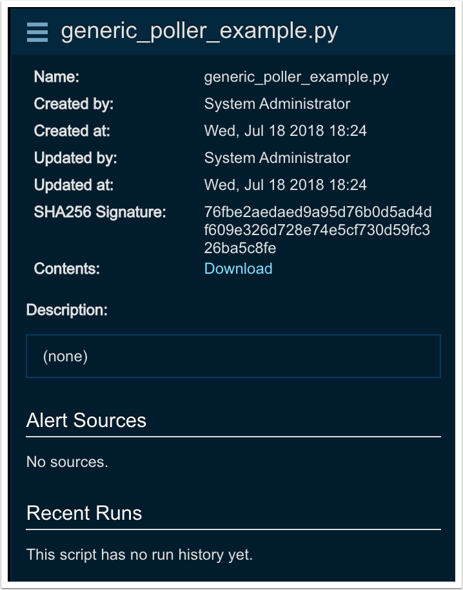
Task: Click the Alert Sources section heading
Action: click(x=86, y=421)
